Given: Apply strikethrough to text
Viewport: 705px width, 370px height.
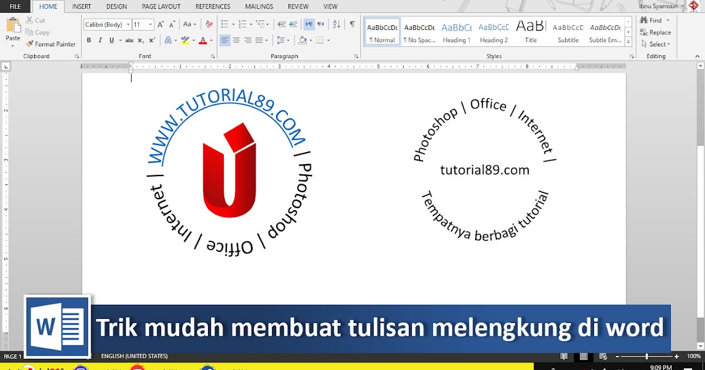Looking at the screenshot, I should click(x=129, y=41).
